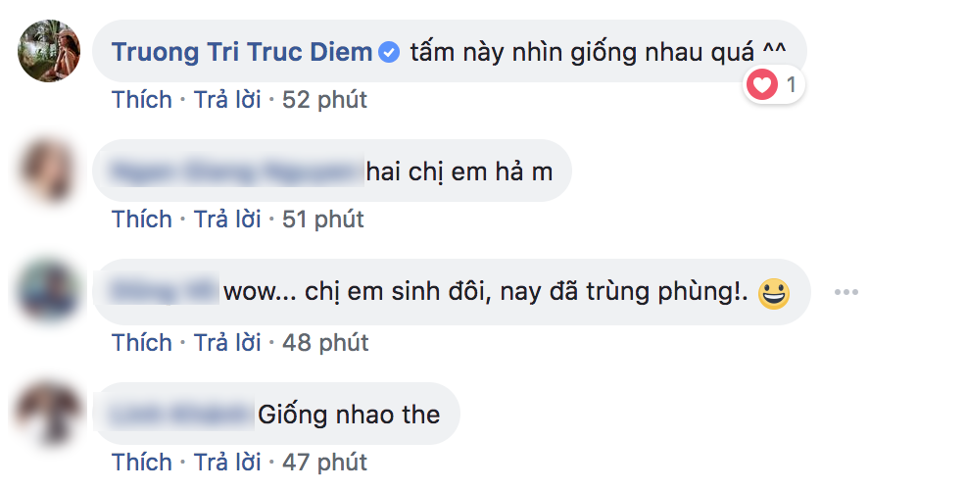Click the reaction count number 1

[791, 85]
